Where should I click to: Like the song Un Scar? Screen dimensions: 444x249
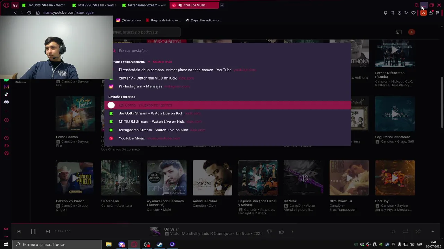pyautogui.click(x=281, y=232)
